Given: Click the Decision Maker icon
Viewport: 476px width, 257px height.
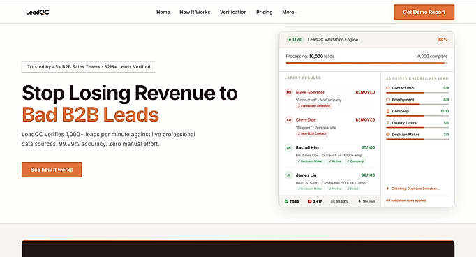Looking at the screenshot, I should tap(388, 134).
